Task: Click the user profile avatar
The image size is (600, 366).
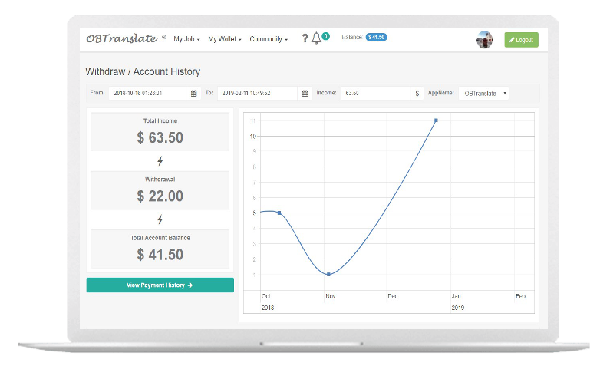Action: point(484,40)
